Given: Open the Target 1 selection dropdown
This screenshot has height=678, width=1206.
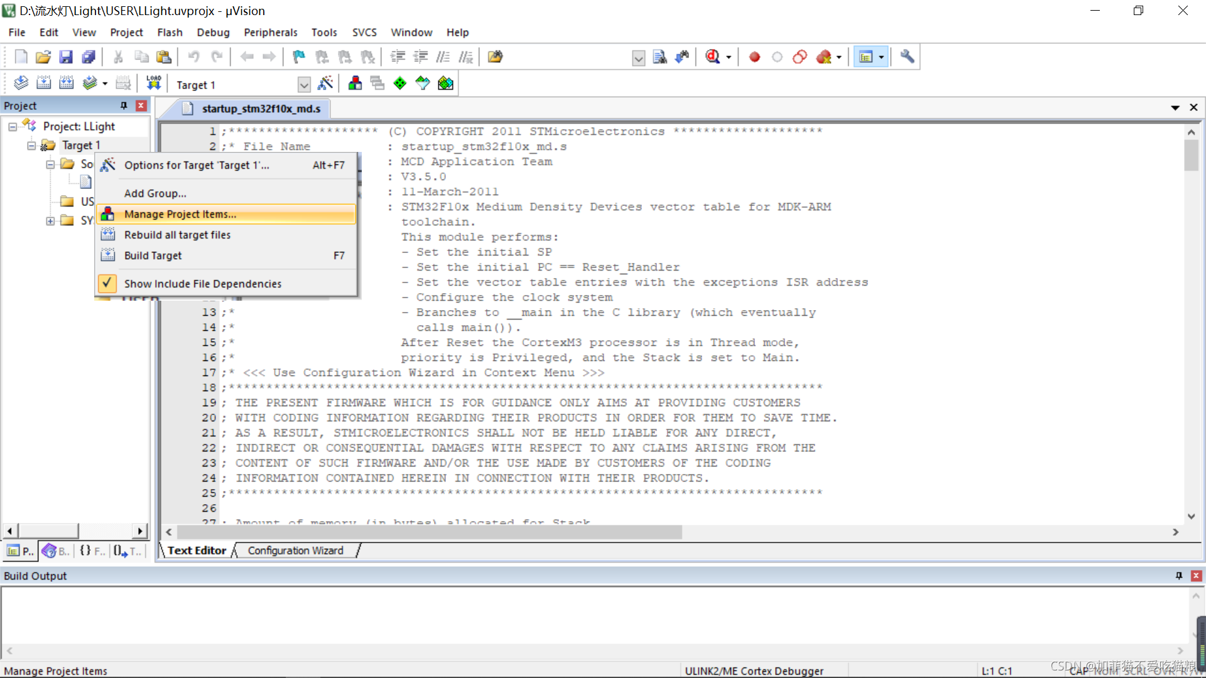Looking at the screenshot, I should point(304,85).
